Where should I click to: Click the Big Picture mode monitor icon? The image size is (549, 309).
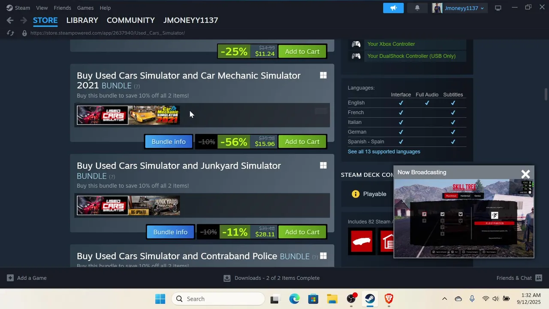click(x=498, y=8)
